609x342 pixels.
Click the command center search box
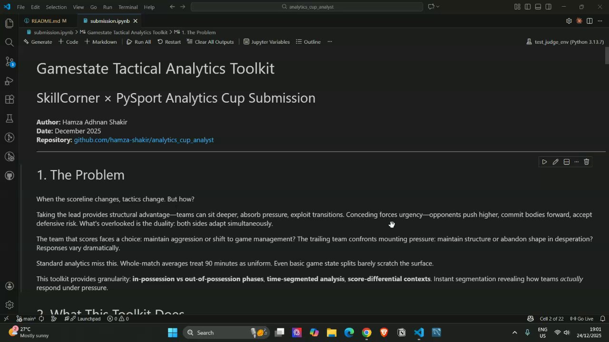[x=307, y=7]
